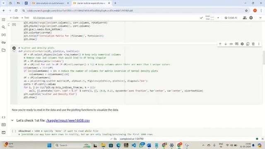
Task: Open the browser profile avatar
Action: click(x=255, y=10)
